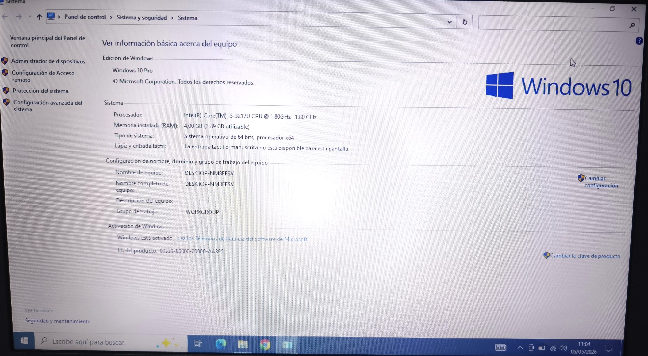Click the shield icon beside Configuración de Acceso remoto
Viewport: 648px width, 356px height.
coord(5,73)
